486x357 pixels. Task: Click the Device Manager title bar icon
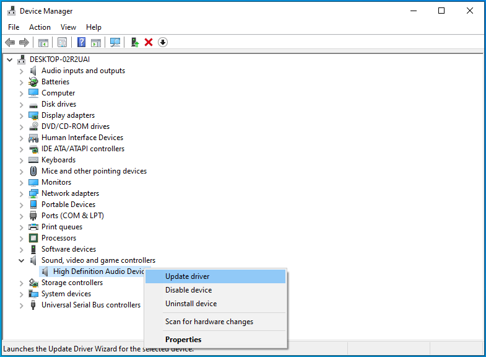(12, 11)
